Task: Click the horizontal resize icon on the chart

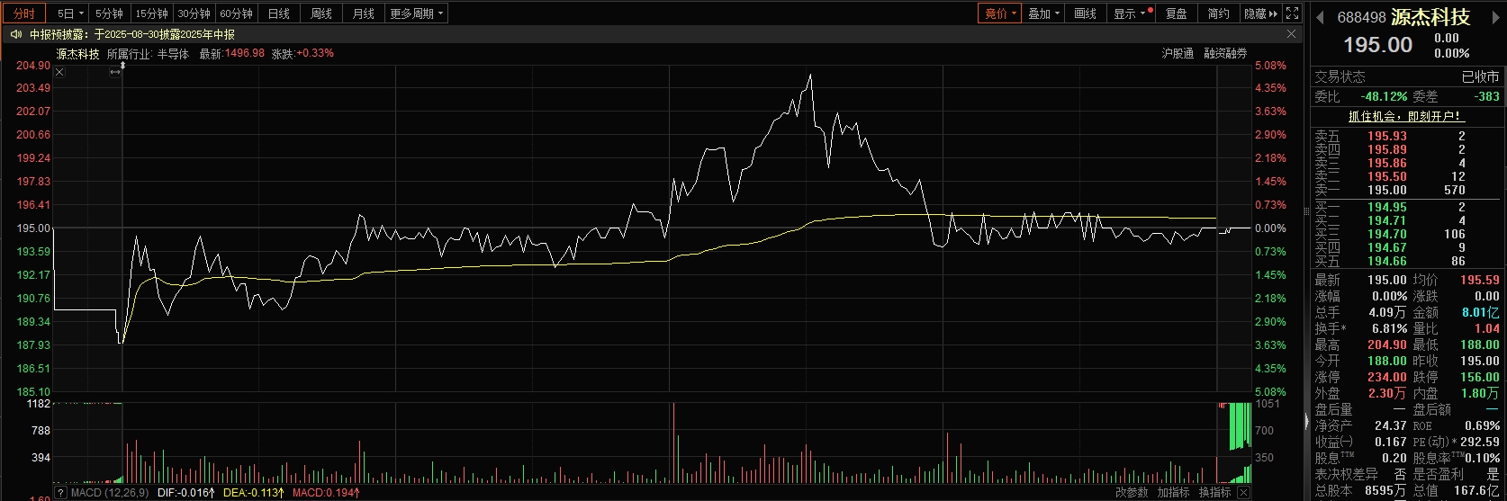Action: tap(115, 72)
